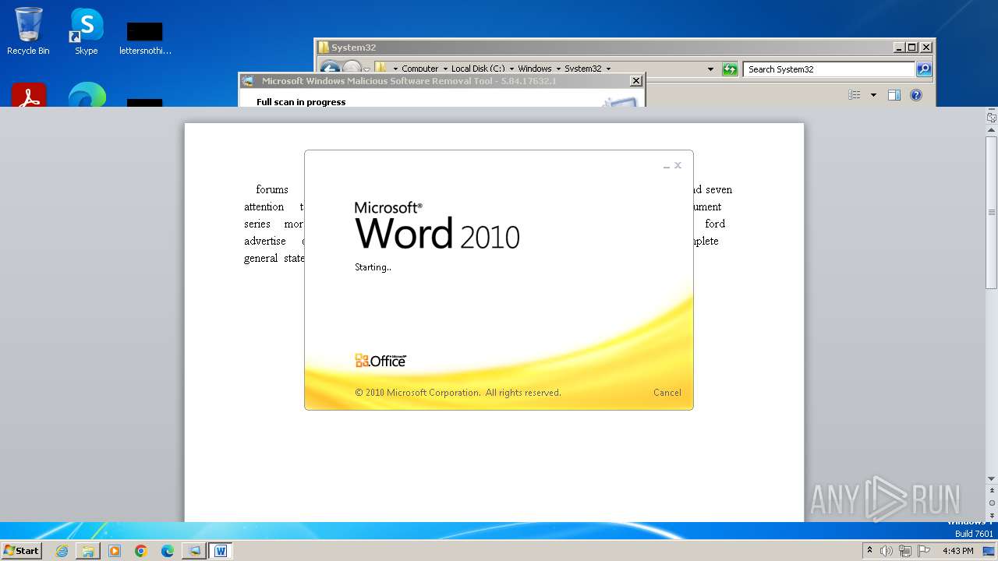Image resolution: width=998 pixels, height=561 pixels.
Task: Switch to Word taskbar button
Action: pos(221,551)
